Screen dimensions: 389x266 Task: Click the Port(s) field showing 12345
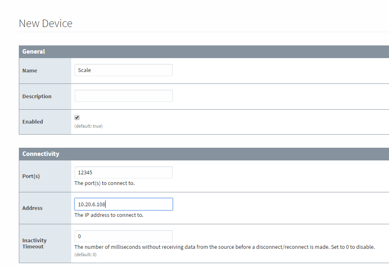tap(124, 172)
